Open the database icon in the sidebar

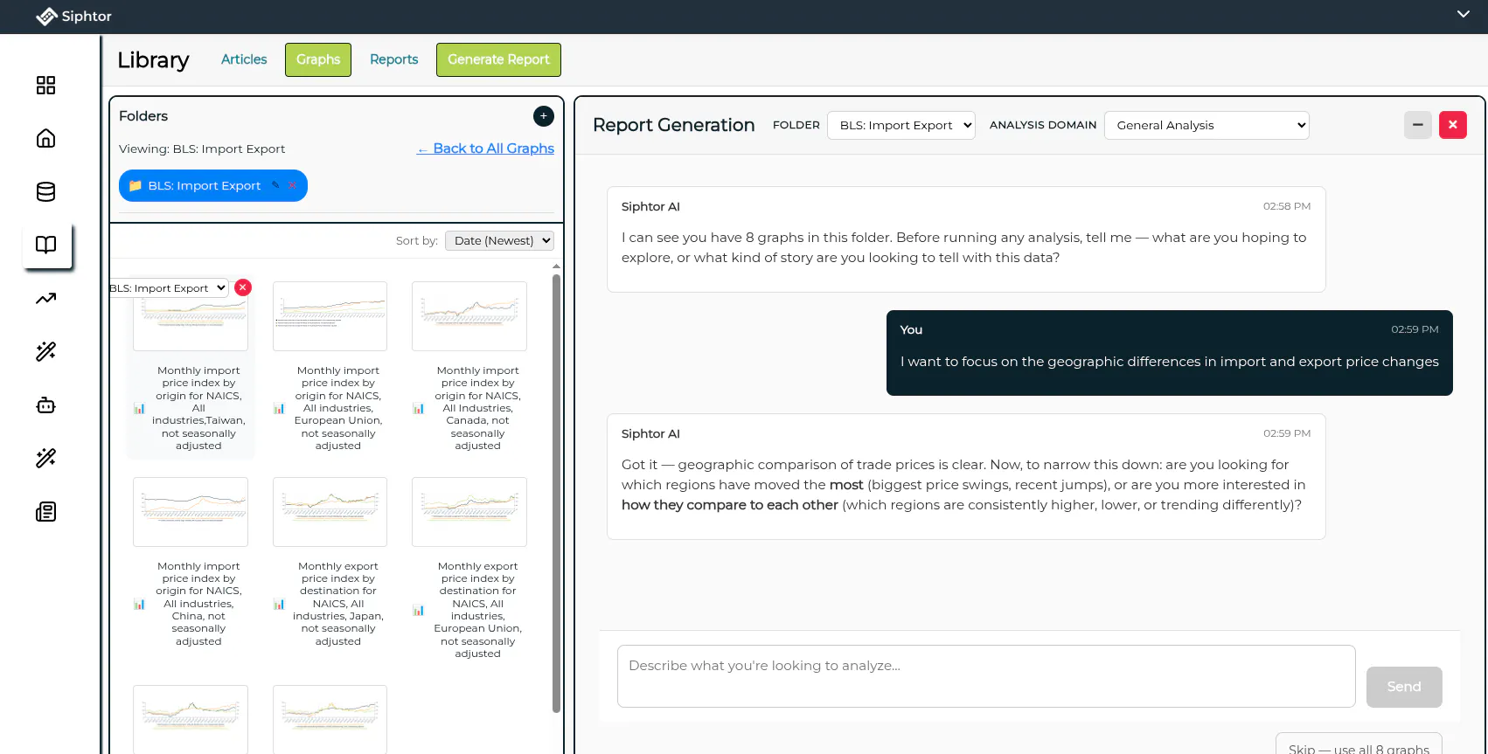click(x=45, y=191)
